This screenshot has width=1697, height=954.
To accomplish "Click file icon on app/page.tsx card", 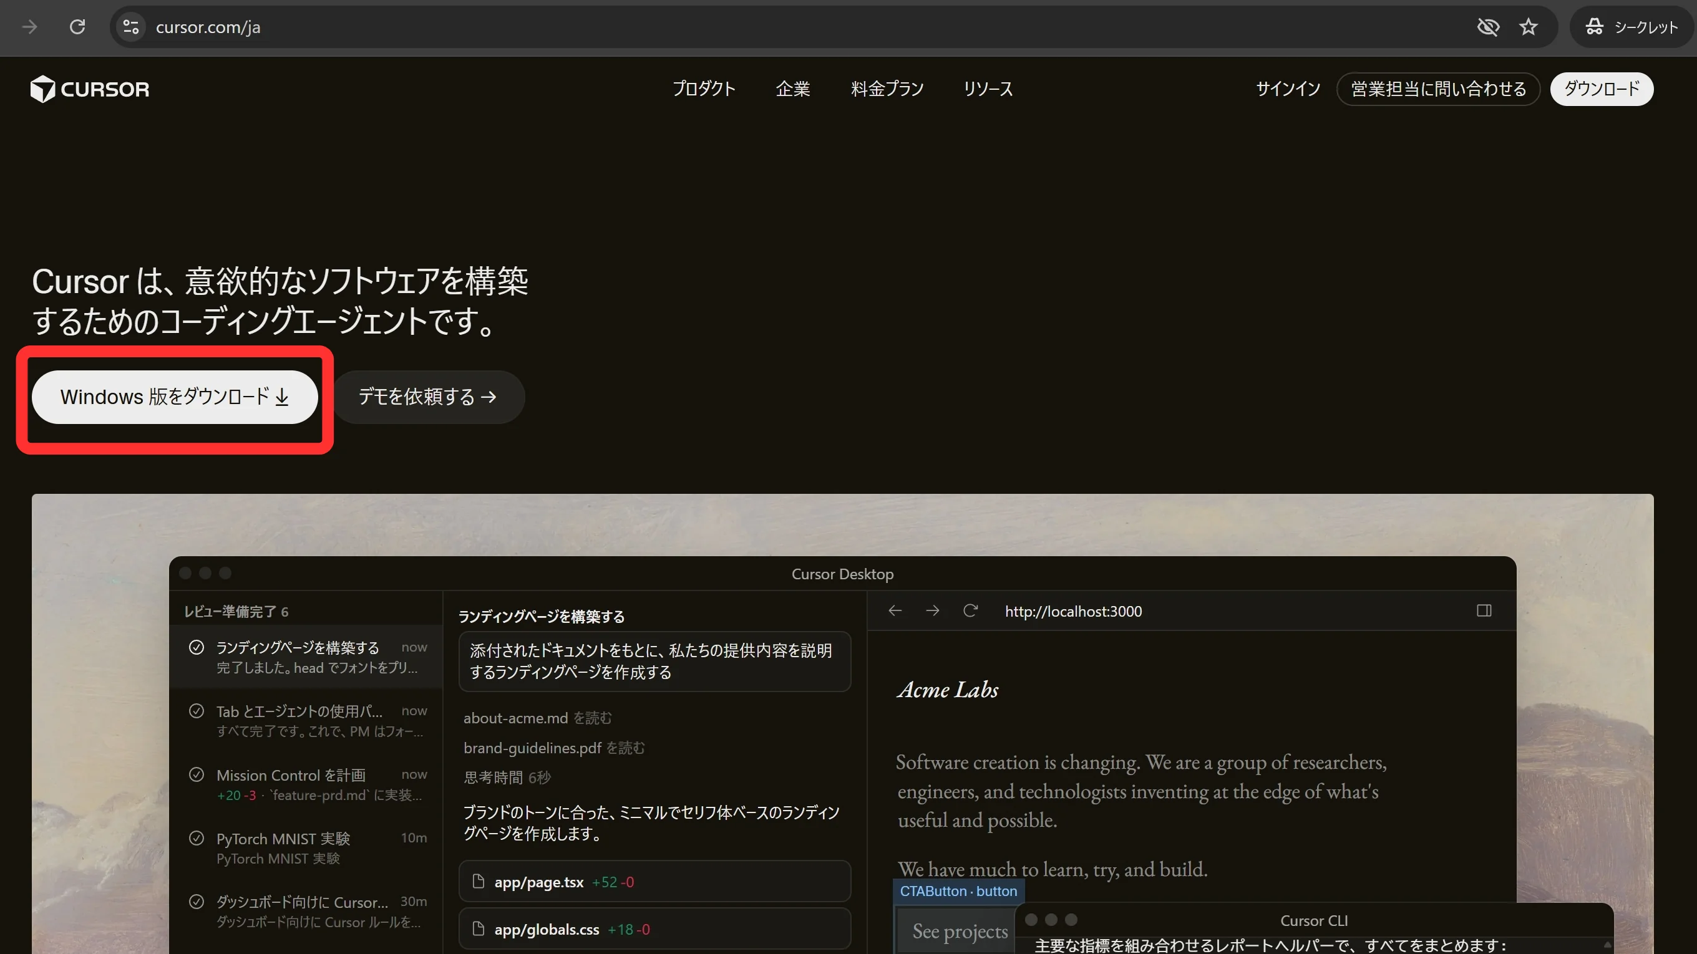I will (479, 882).
